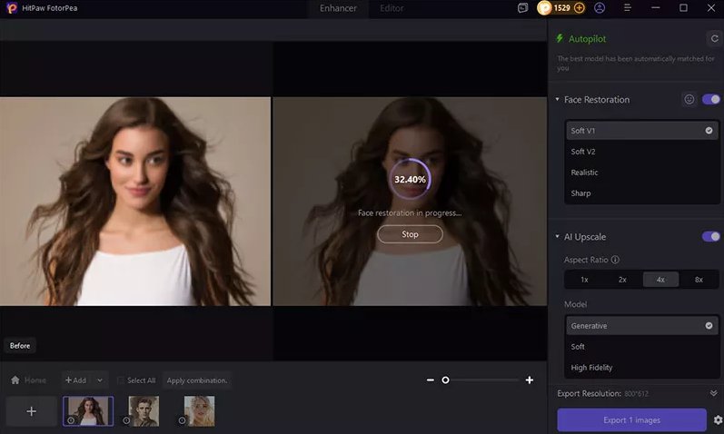The height and width of the screenshot is (434, 724).
Task: Switch to the Editor tab
Action: click(x=392, y=8)
